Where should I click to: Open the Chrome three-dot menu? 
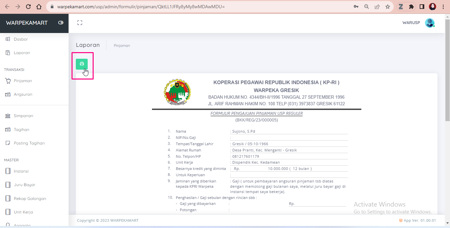point(443,7)
